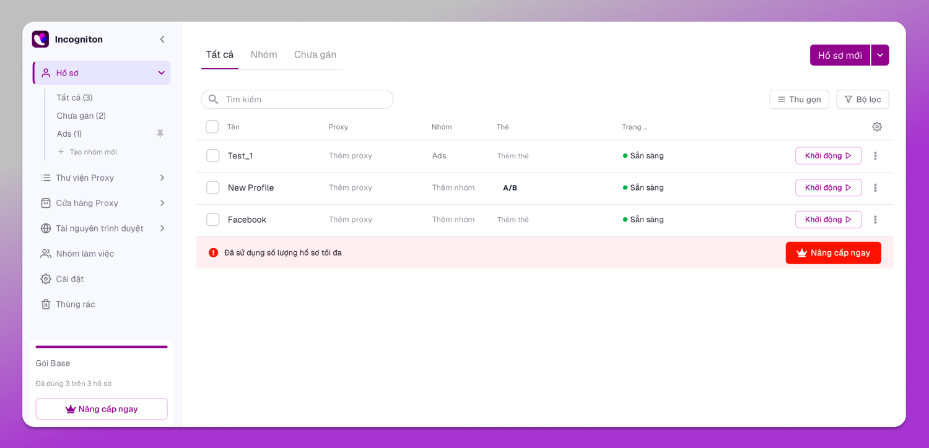Open three-dot menu for New Profile row
The image size is (929, 448).
(875, 187)
